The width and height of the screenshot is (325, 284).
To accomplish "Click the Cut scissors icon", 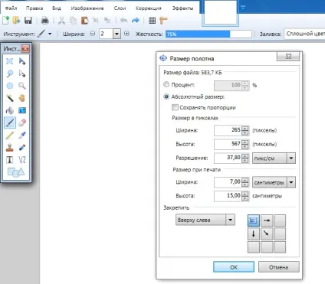I will pyautogui.click(x=61, y=21).
